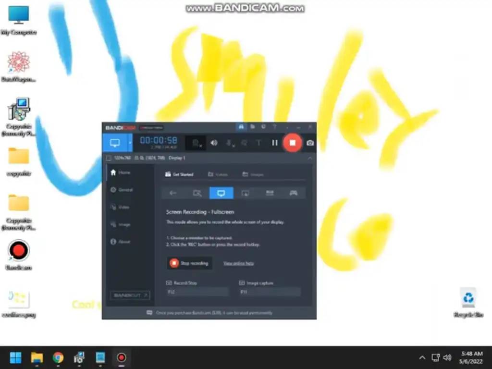Toggle the speaker sound icon in Bandicam
Viewport: 492px width, 369px height.
point(214,143)
